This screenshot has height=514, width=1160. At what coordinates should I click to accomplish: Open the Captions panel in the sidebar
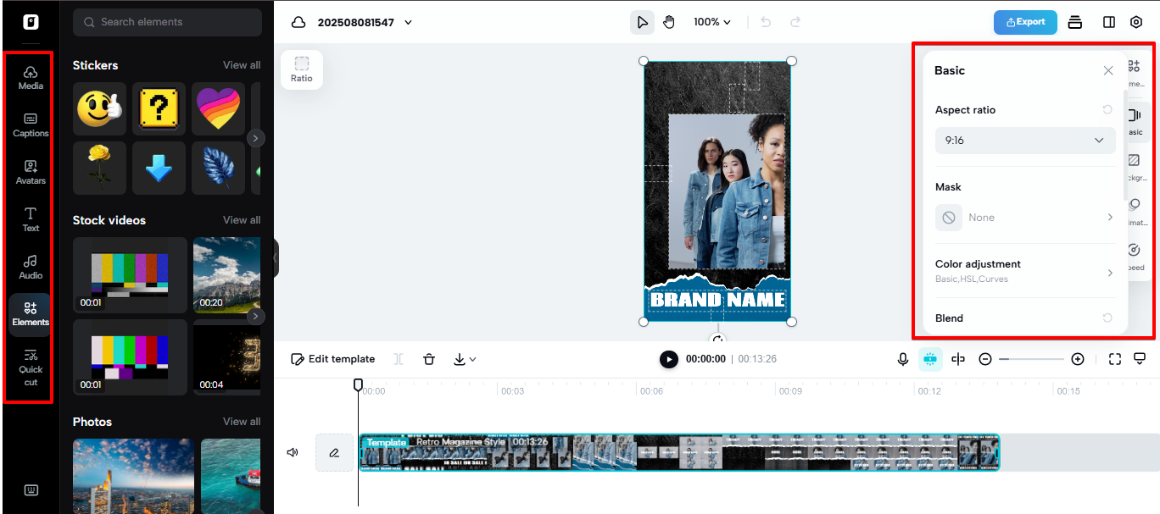click(30, 125)
